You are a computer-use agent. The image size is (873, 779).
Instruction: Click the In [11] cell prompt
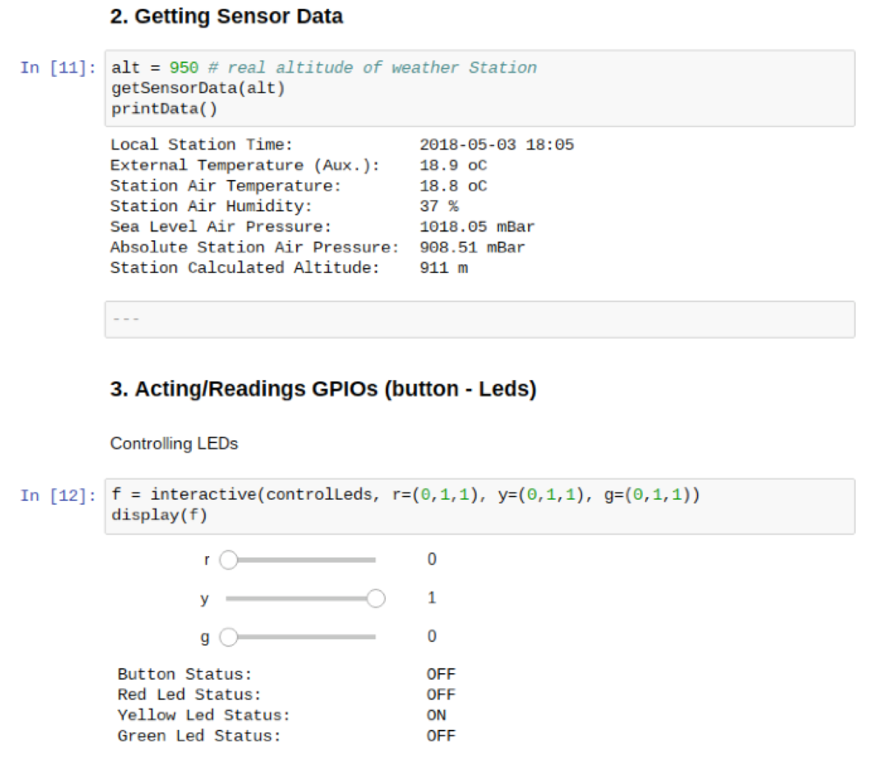(x=58, y=68)
